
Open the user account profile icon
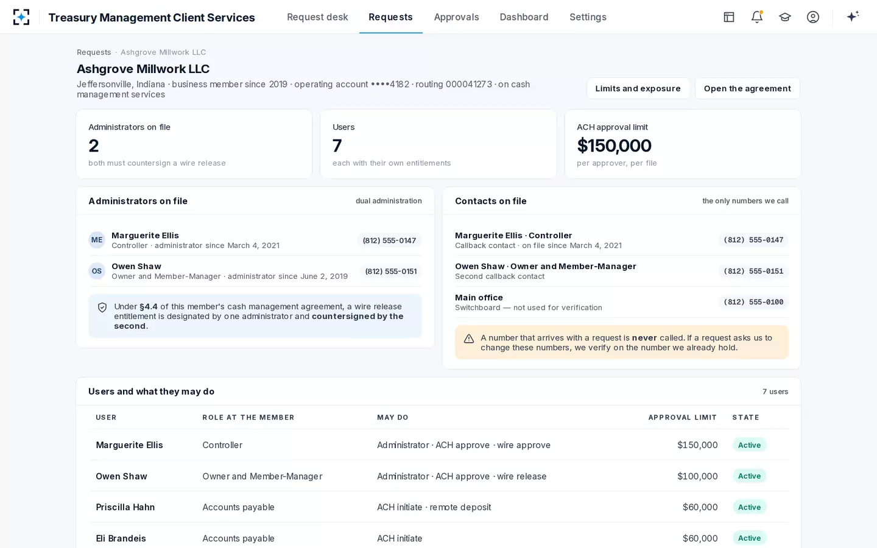point(813,17)
